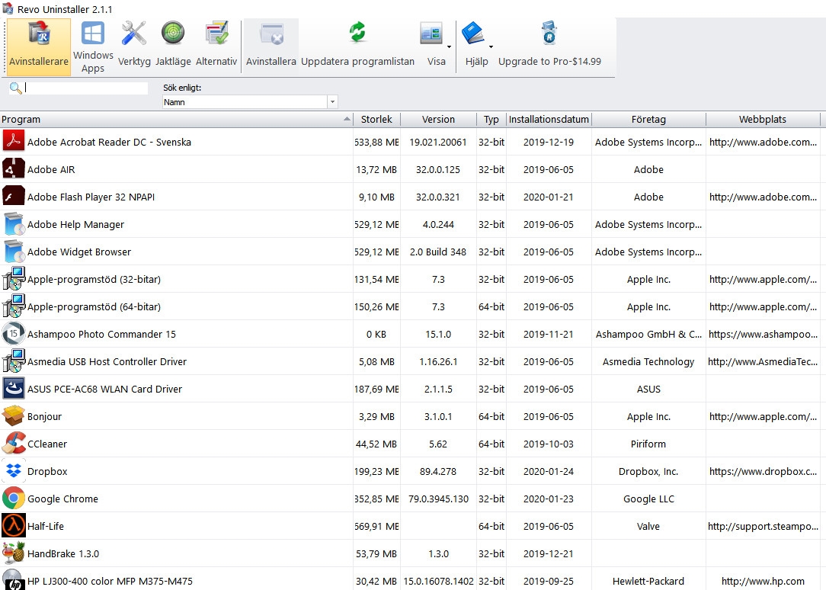Select the CCleaner entry
The width and height of the screenshot is (826, 590).
coord(47,444)
